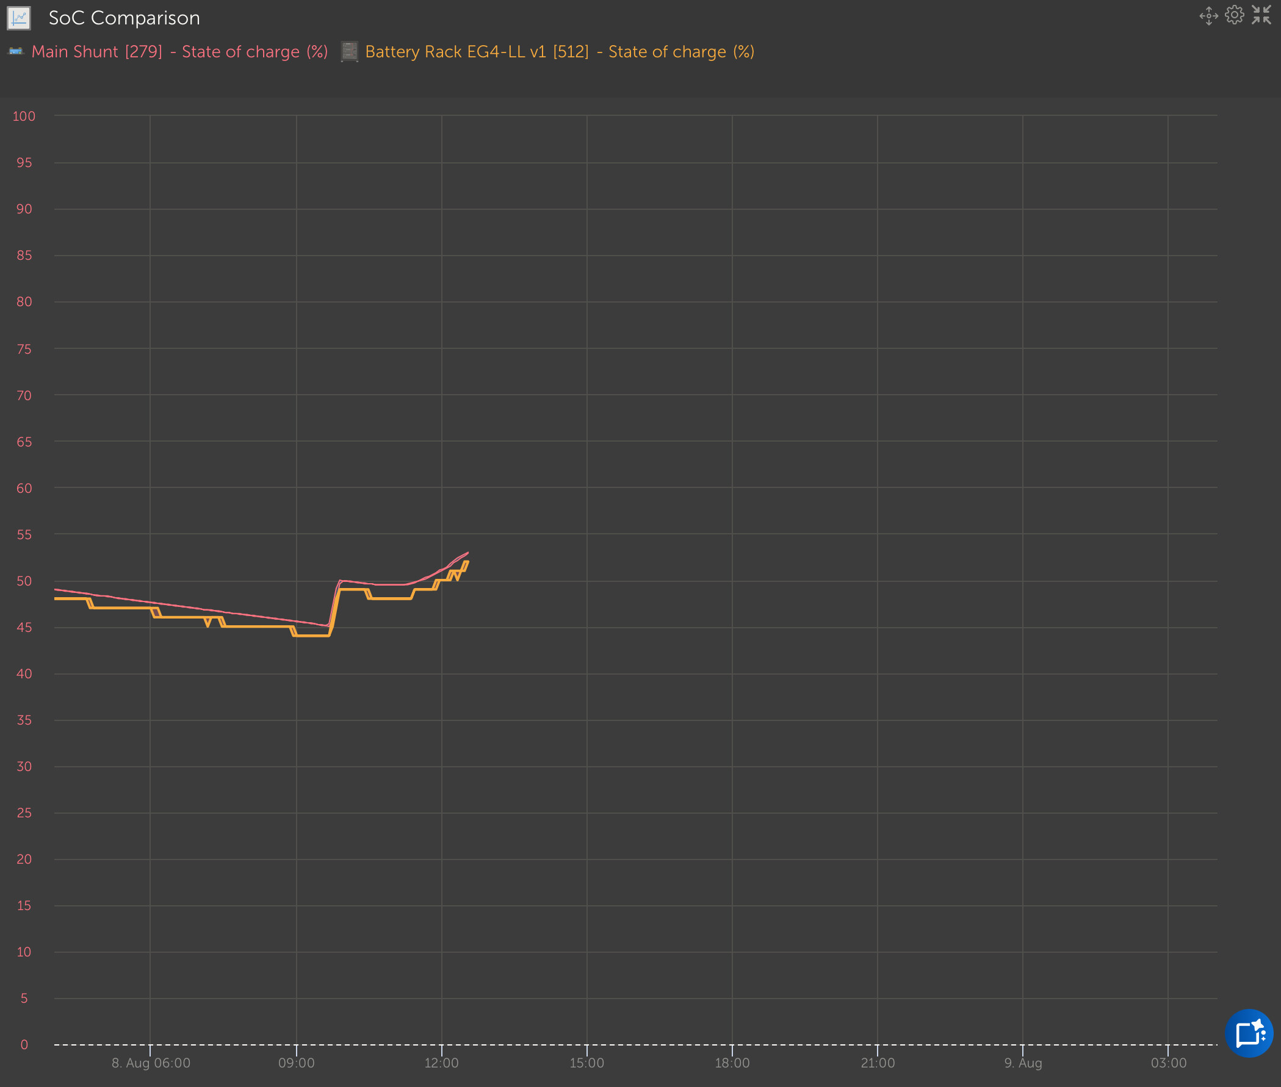Click the 12:00 time axis label
The image size is (1281, 1087).
point(441,1063)
